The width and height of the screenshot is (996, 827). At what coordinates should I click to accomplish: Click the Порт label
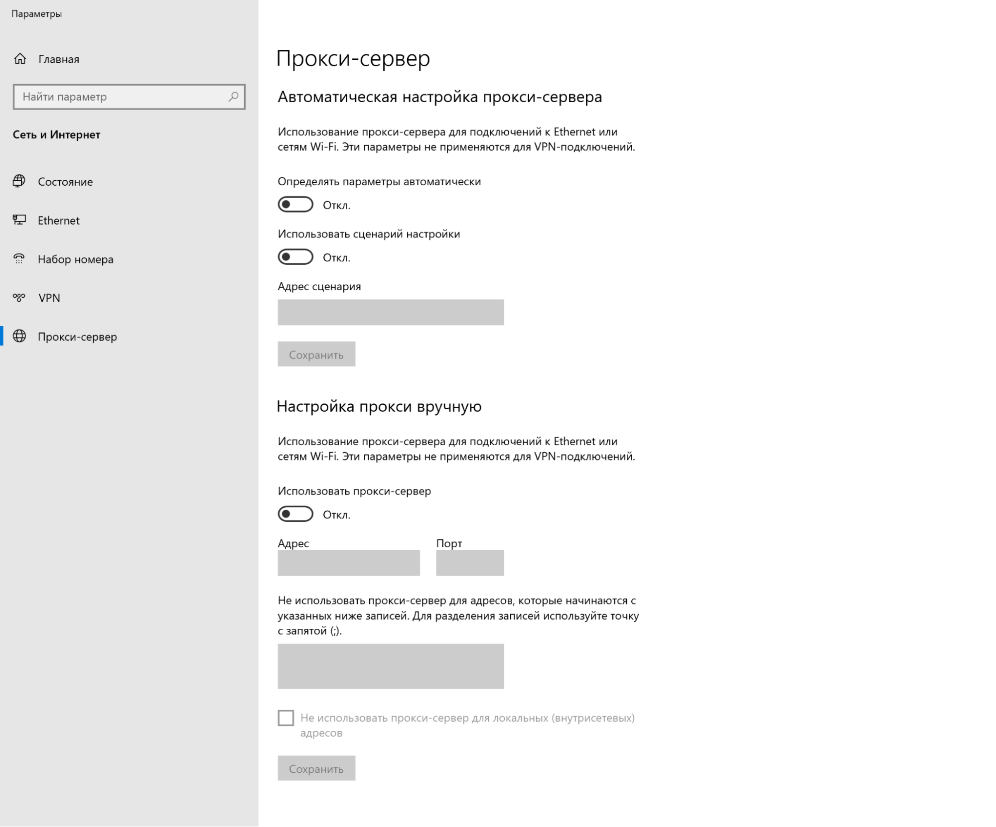point(449,543)
